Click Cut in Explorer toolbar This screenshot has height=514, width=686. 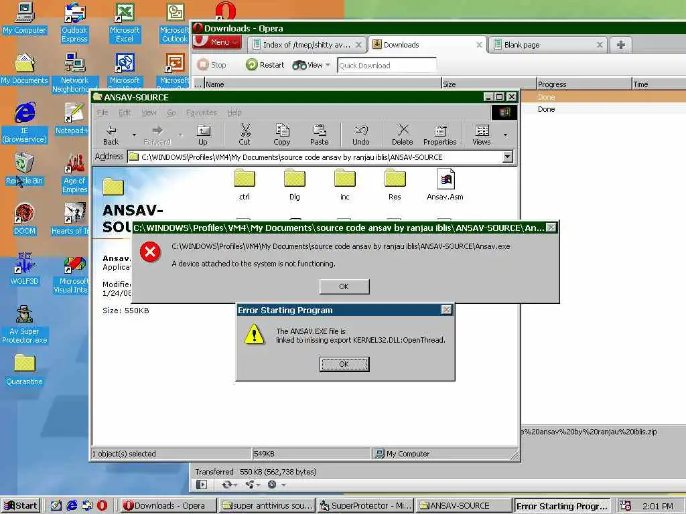(x=245, y=135)
